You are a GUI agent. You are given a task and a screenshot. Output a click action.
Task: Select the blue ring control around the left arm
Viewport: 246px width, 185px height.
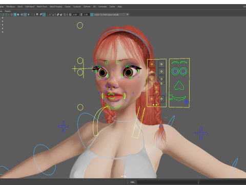44,160
